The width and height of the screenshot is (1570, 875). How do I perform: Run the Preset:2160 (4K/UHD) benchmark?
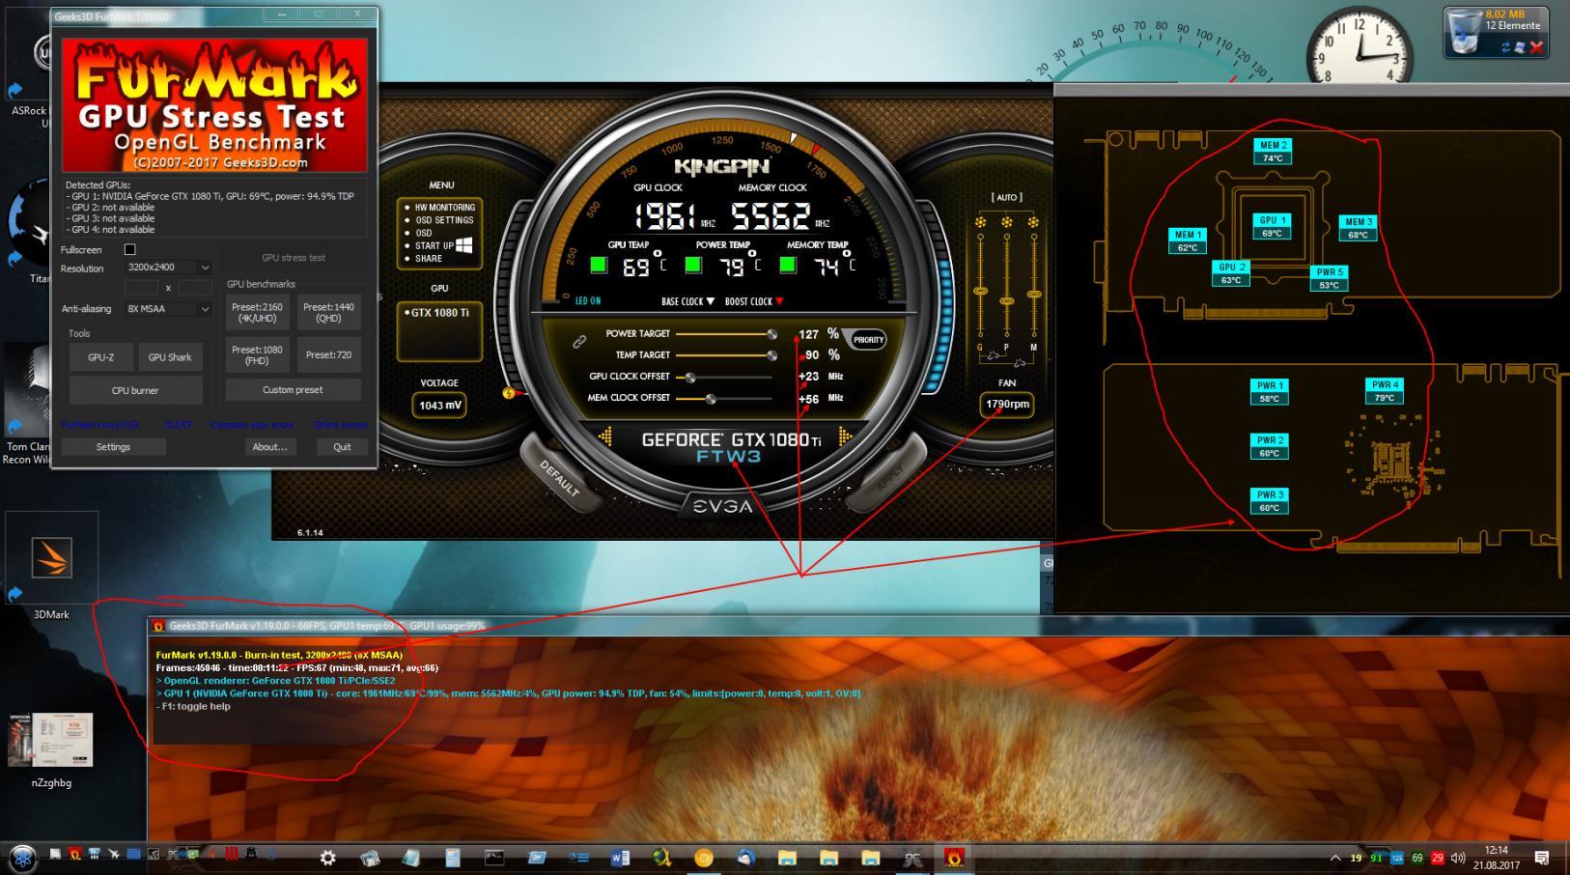pos(257,313)
